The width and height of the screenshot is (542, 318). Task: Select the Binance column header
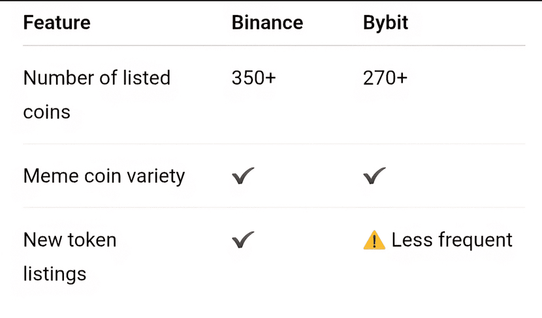tap(267, 23)
